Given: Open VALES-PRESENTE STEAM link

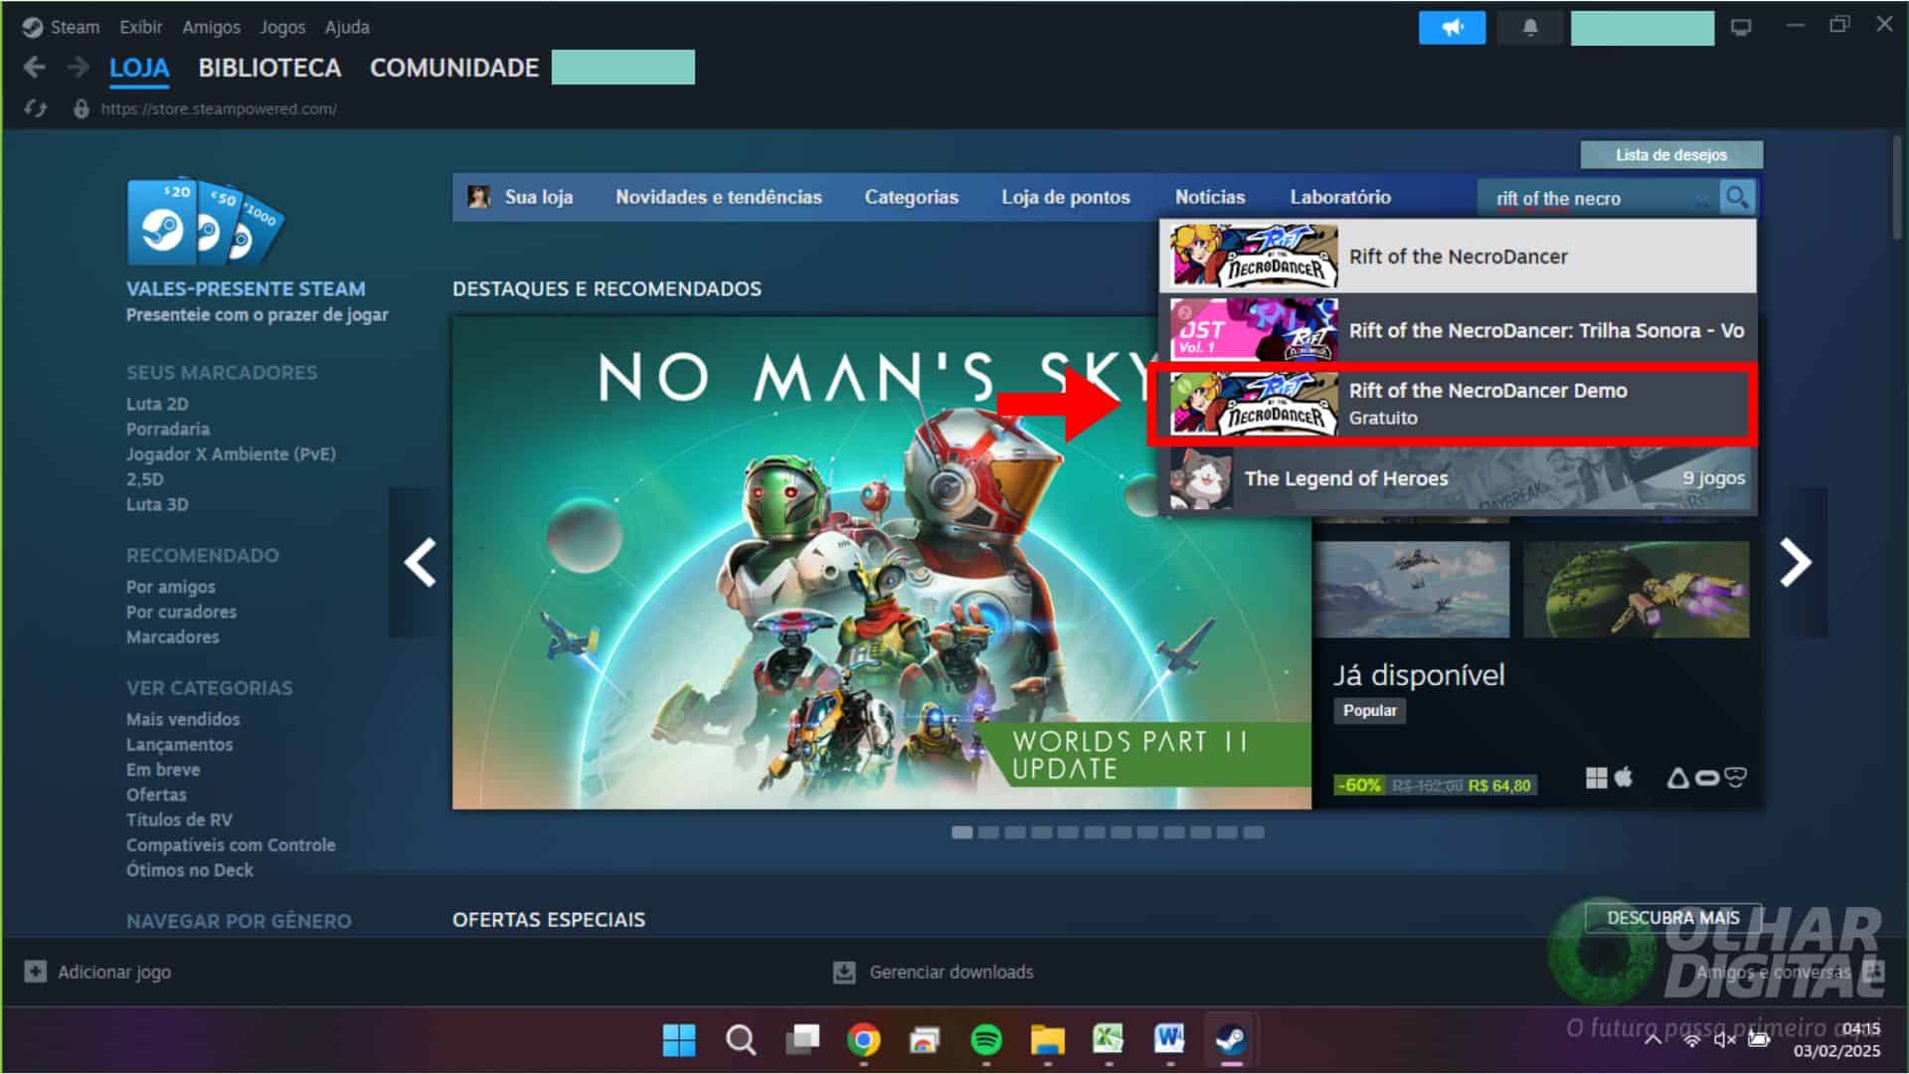Looking at the screenshot, I should pyautogui.click(x=246, y=288).
